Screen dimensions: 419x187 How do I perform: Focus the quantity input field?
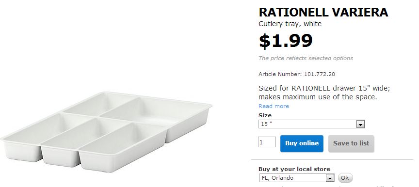point(267,142)
